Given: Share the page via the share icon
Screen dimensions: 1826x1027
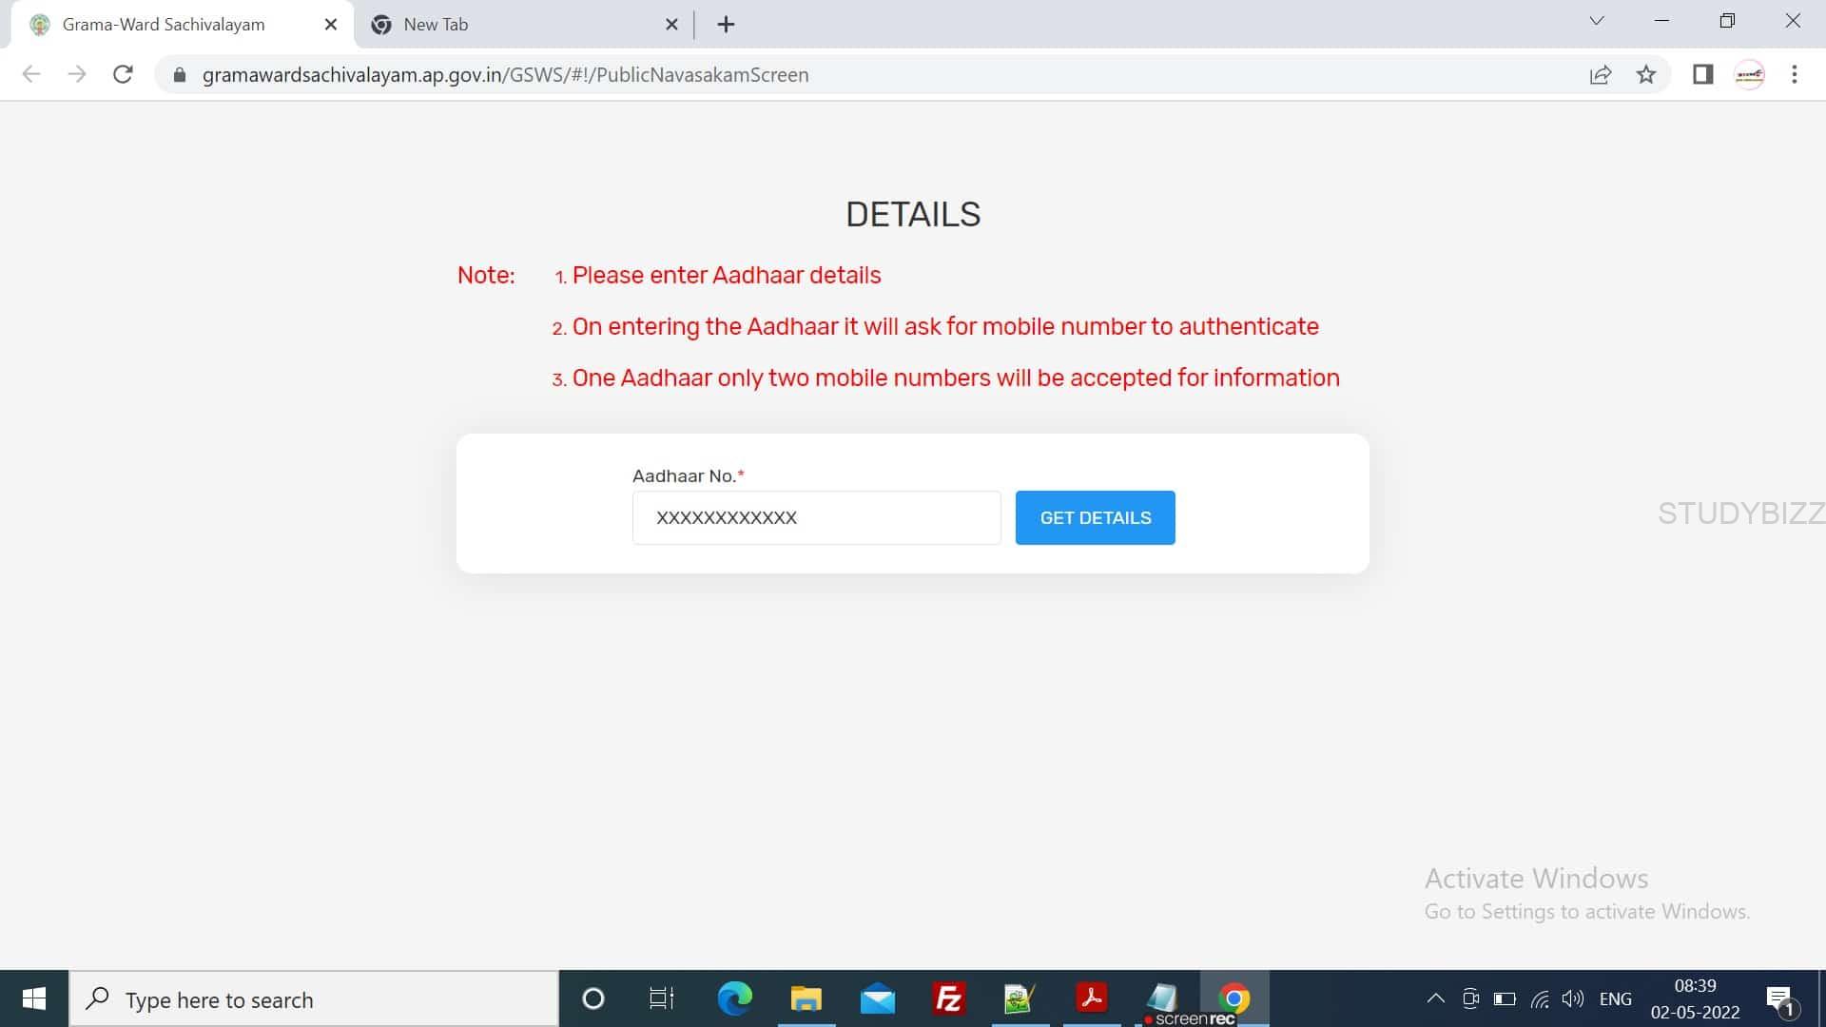Looking at the screenshot, I should (1602, 74).
